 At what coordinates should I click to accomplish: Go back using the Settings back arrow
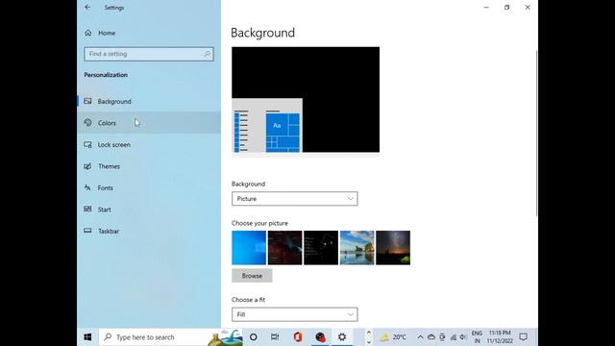click(87, 7)
